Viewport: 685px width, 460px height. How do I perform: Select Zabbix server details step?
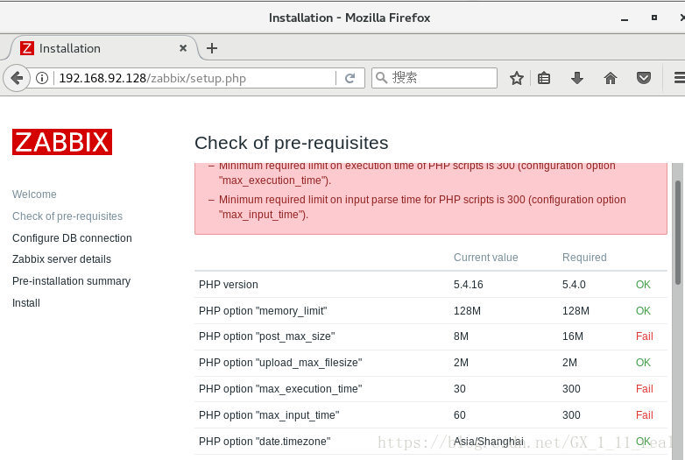[x=61, y=259]
